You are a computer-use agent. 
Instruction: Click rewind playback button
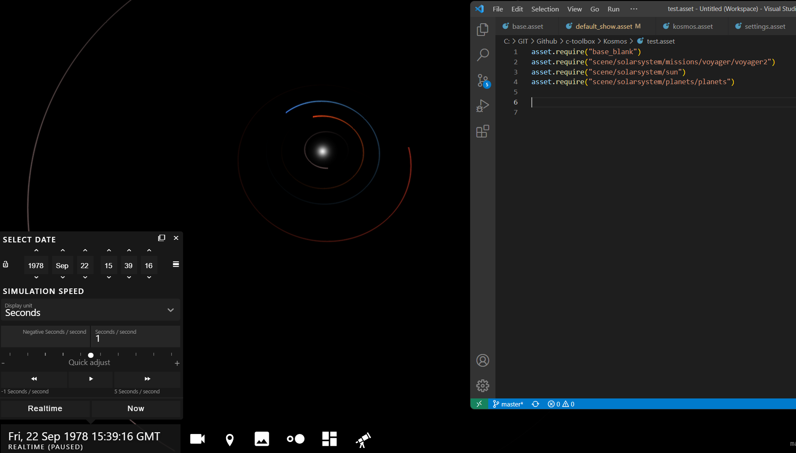click(x=34, y=379)
